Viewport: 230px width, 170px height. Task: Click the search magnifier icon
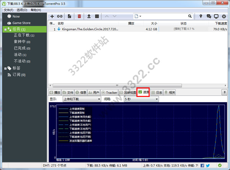190,16
